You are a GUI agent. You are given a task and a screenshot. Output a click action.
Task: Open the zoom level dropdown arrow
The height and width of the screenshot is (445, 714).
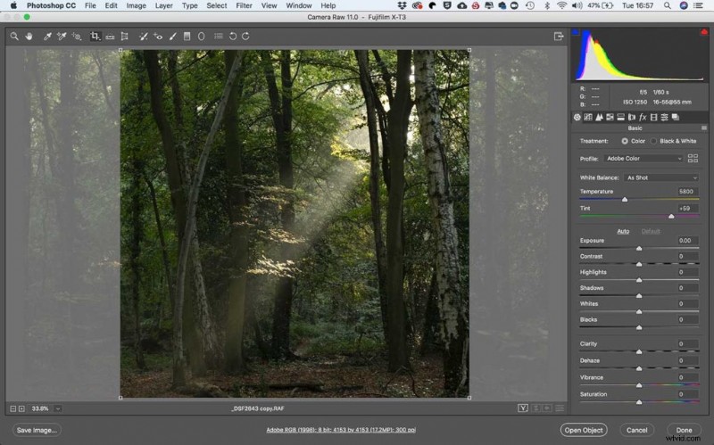[58, 408]
